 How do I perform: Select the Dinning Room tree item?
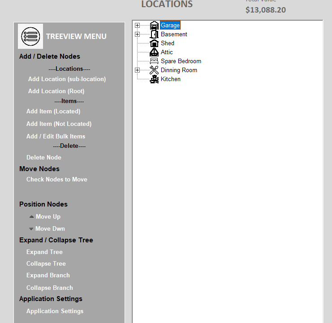tap(179, 70)
